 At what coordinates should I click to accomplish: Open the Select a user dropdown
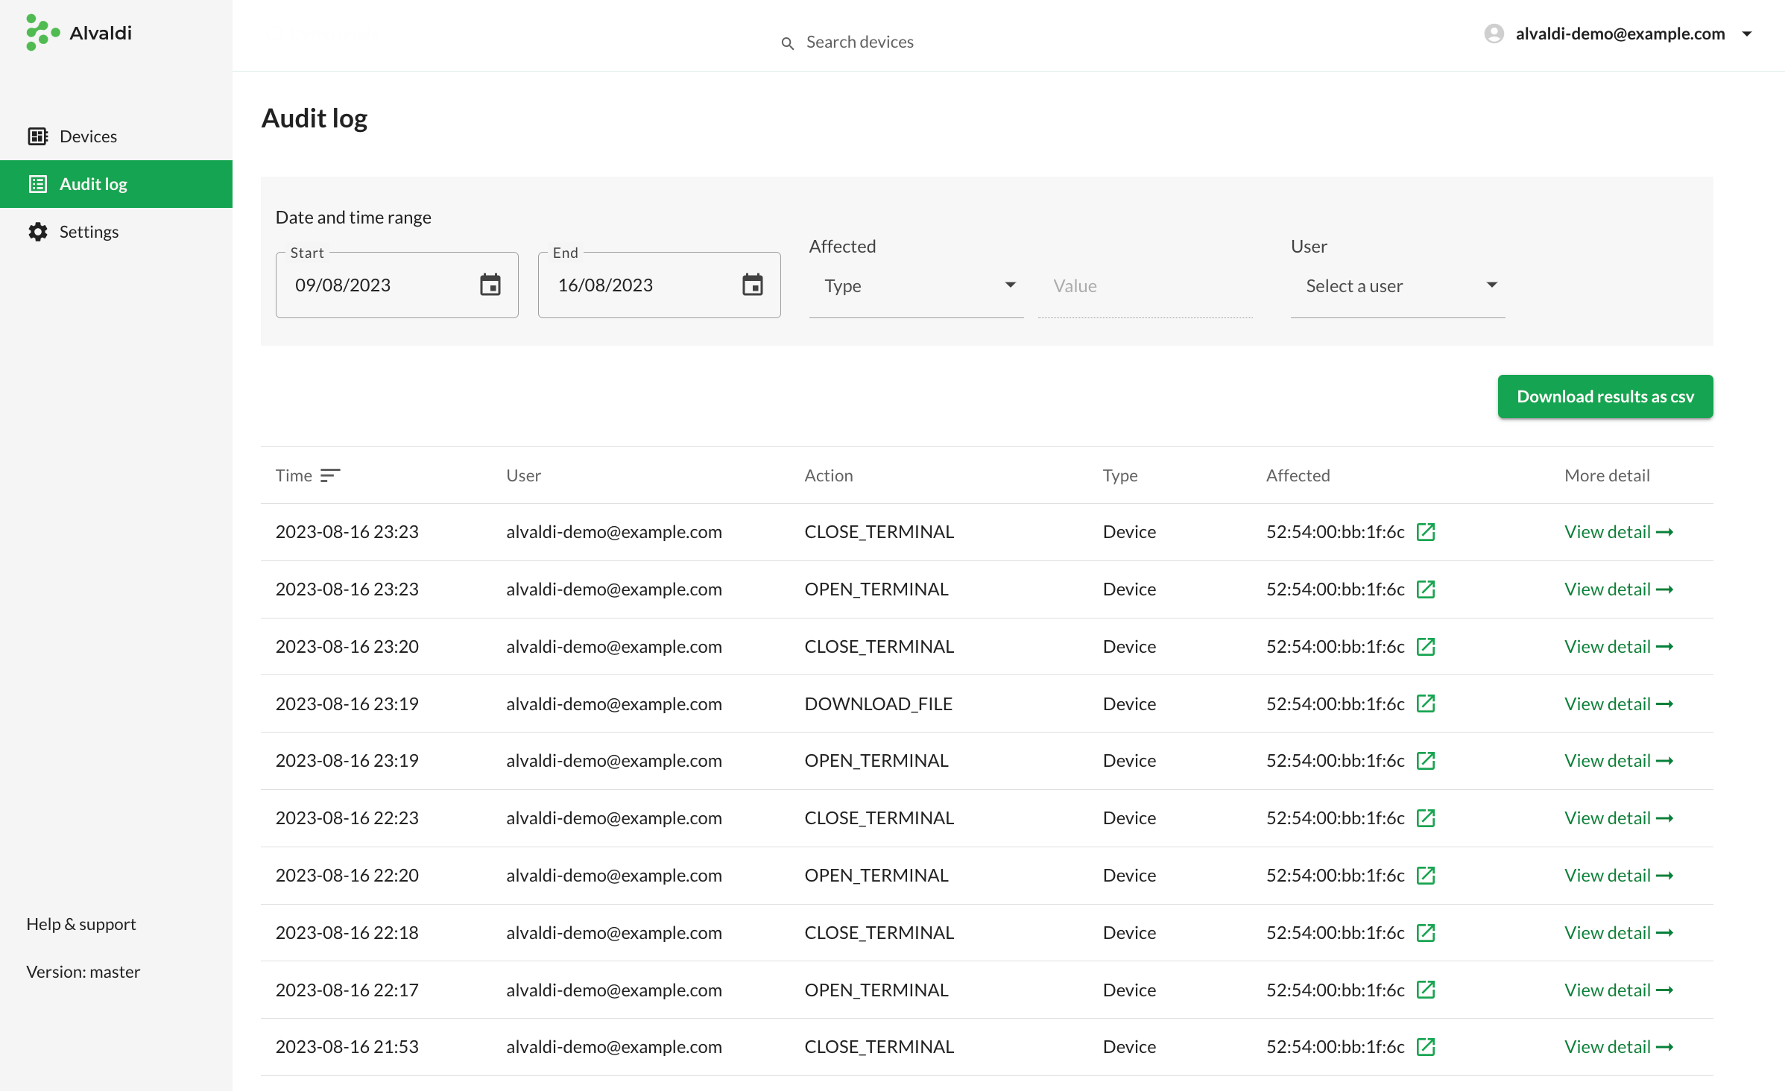(x=1397, y=286)
